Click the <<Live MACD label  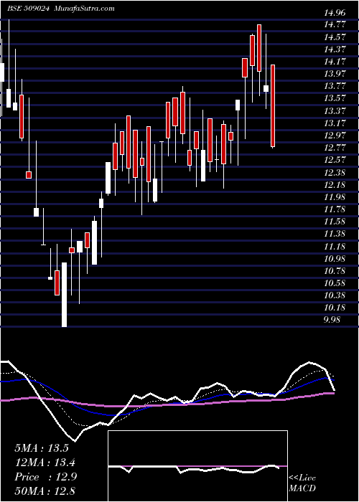(x=302, y=483)
